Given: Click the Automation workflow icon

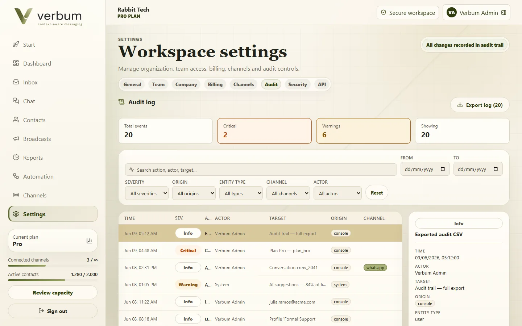Looking at the screenshot, I should pos(16,176).
